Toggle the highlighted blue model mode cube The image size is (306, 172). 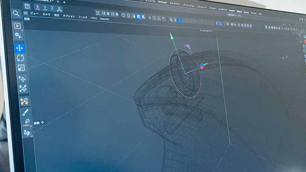coord(139,16)
